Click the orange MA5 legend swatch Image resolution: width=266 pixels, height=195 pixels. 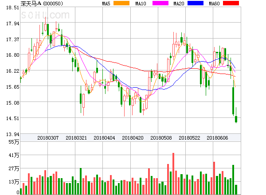point(122,4)
